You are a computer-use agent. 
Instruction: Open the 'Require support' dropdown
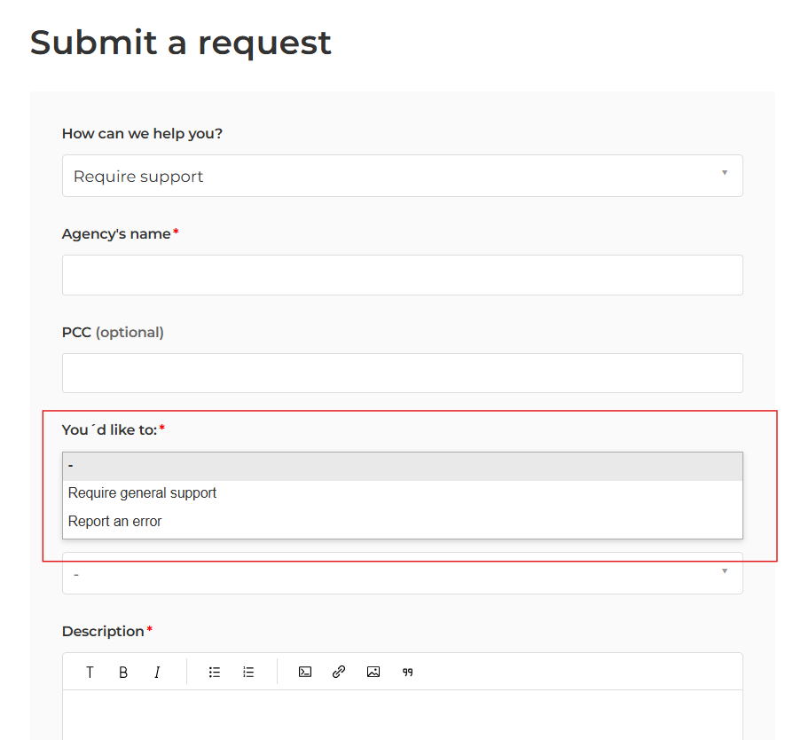click(x=402, y=176)
